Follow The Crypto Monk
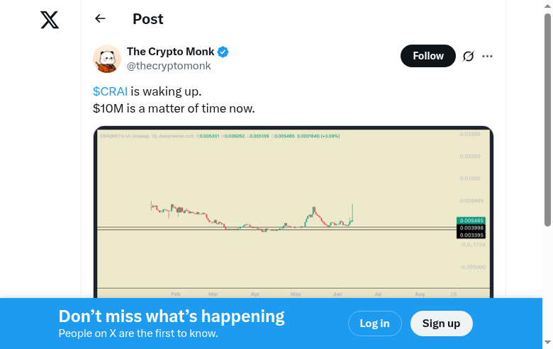The image size is (553, 349). (x=428, y=56)
